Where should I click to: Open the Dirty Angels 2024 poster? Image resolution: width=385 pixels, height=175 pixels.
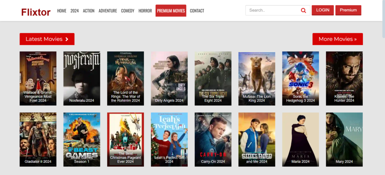point(169,78)
